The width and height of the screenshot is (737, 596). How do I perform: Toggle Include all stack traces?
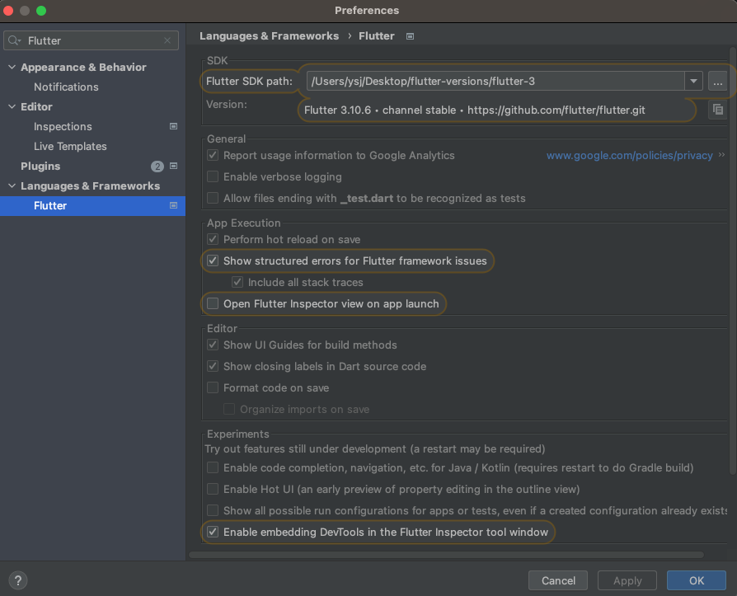(x=237, y=282)
